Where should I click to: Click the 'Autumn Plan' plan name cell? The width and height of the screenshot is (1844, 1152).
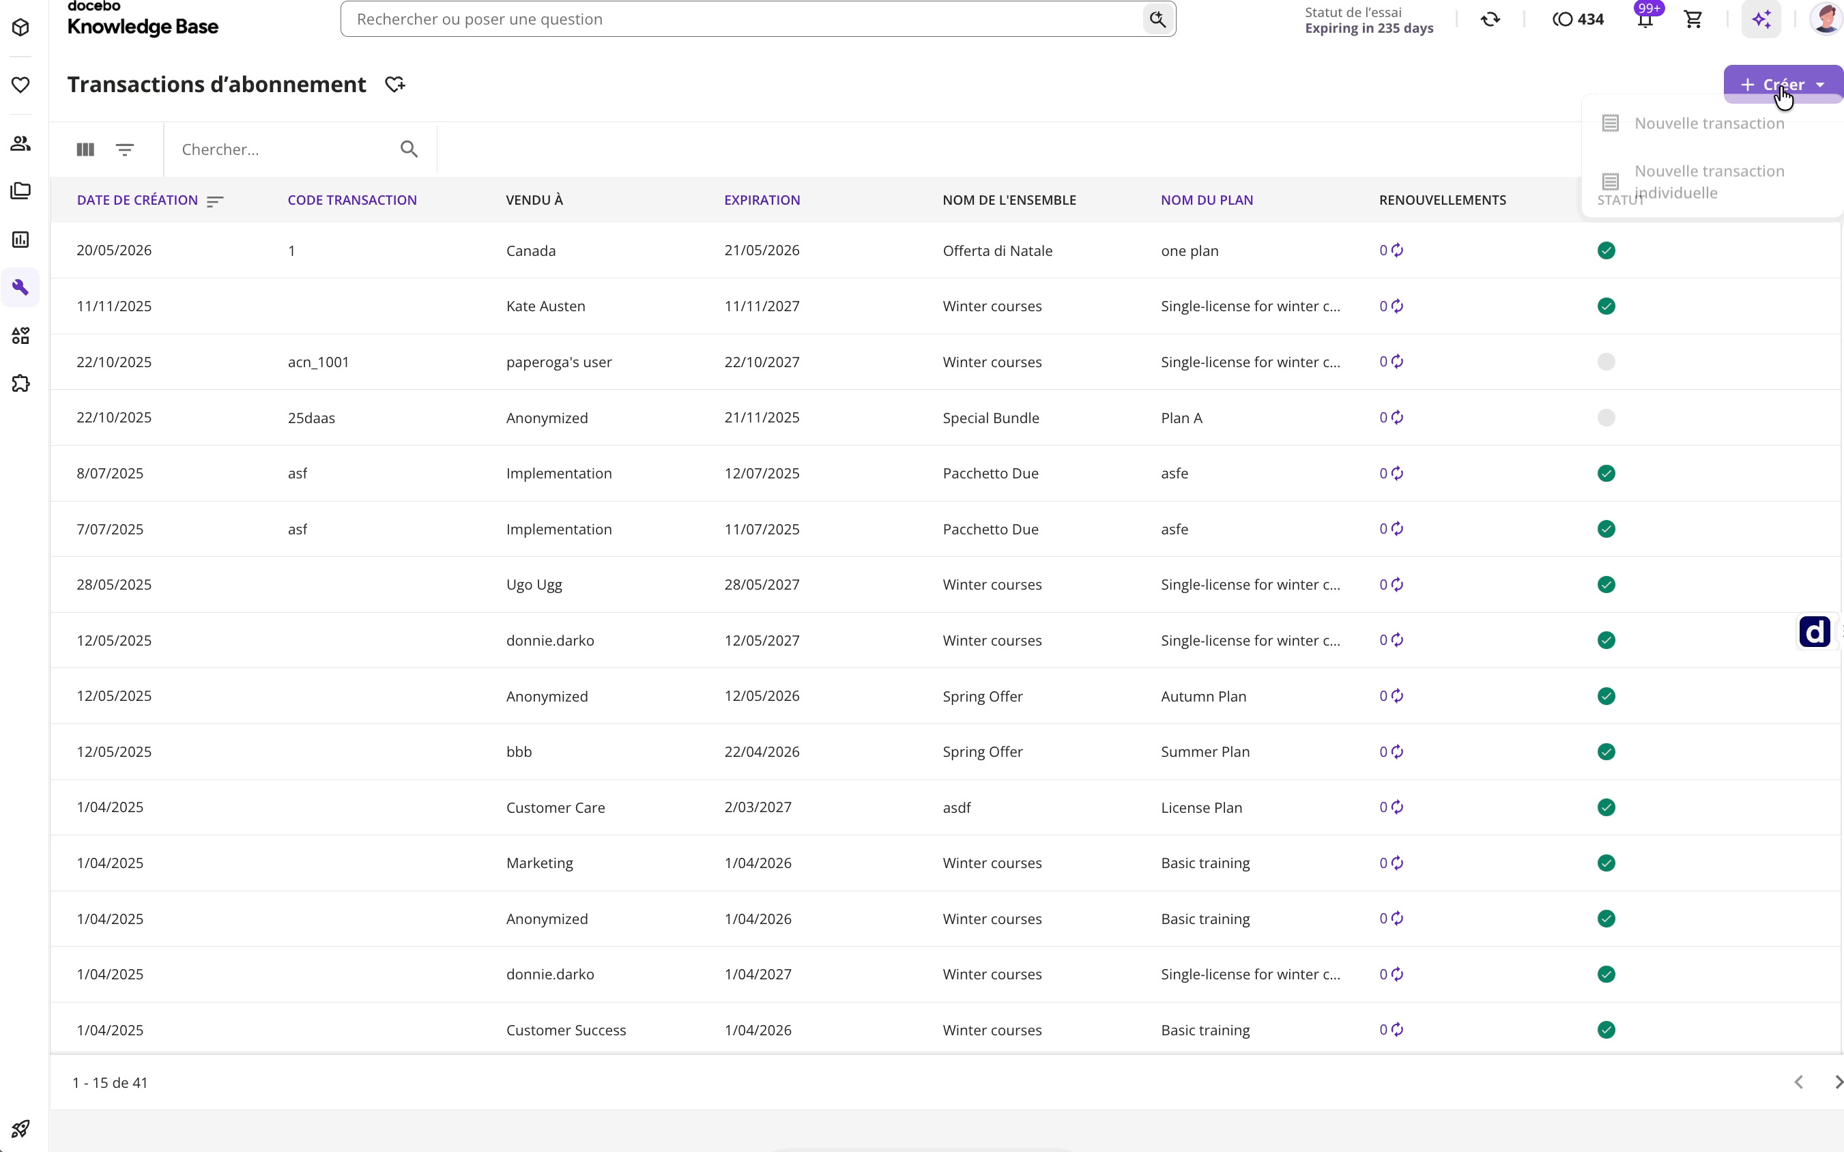click(x=1203, y=696)
